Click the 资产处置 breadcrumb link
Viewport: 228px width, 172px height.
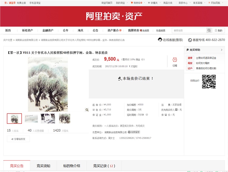point(8,40)
